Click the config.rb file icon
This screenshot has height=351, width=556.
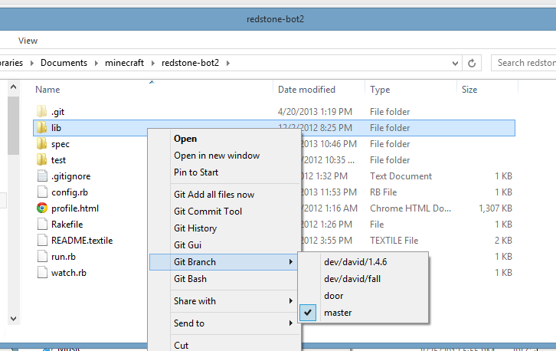[x=42, y=192]
